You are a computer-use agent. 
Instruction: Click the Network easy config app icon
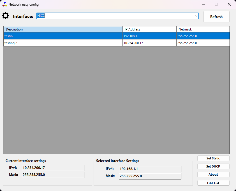[5, 4]
